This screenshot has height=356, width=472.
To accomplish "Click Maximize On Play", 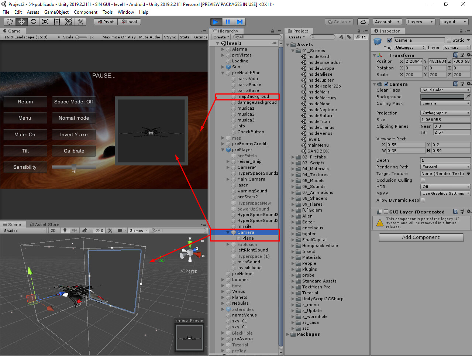I will coord(119,37).
